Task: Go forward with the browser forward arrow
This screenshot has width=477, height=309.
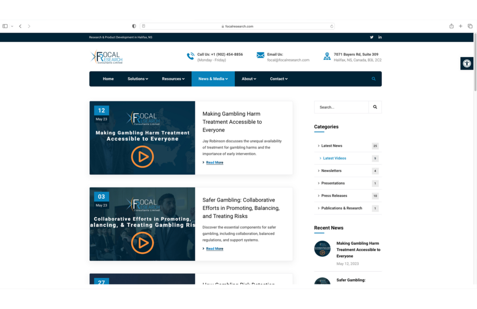Action: point(29,26)
